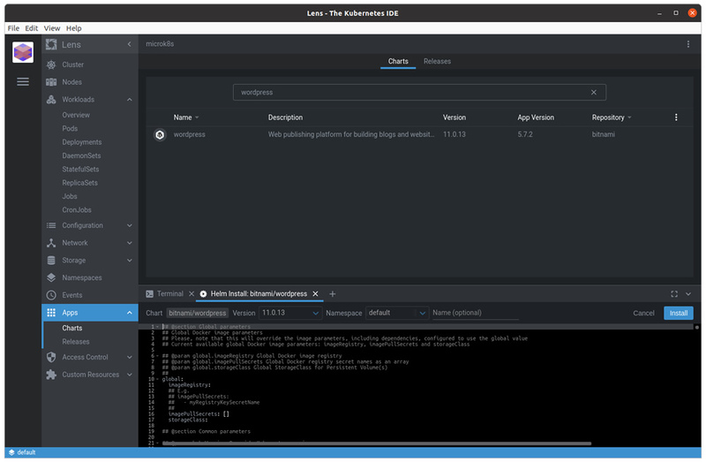706x462 pixels.
Task: Open Deployments under Workloads
Action: coord(82,142)
